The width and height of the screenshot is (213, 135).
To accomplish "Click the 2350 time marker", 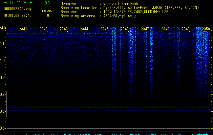I will coord(206,29).
